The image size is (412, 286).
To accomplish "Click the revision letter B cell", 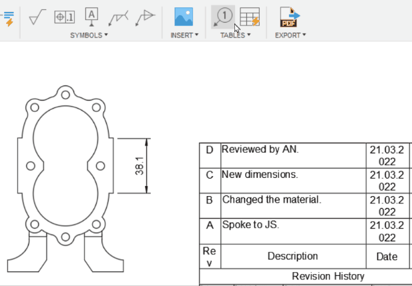I will point(210,206).
